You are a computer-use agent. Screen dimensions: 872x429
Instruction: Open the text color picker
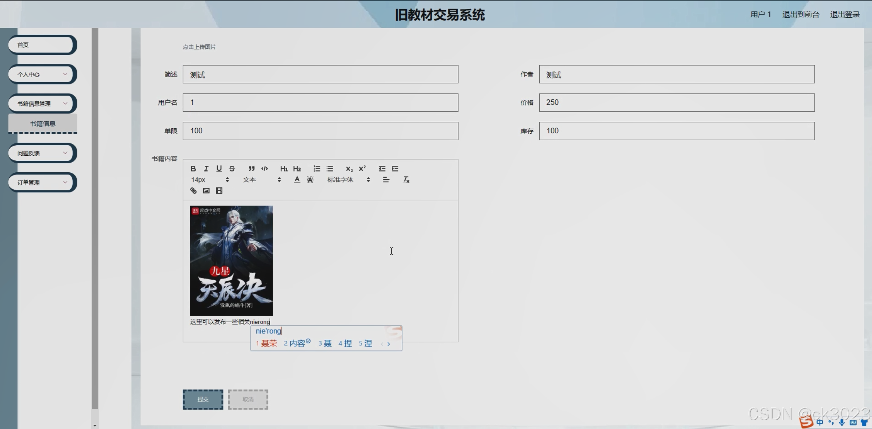point(297,180)
